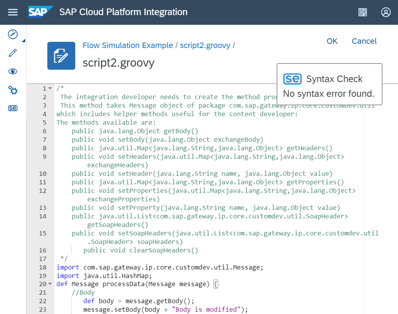Expand the small arrow beside Discover icon
Viewport: 398px width, 314px height.
click(24, 41)
